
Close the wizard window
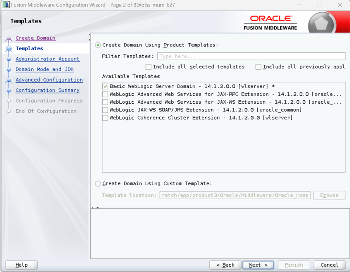coord(340,5)
